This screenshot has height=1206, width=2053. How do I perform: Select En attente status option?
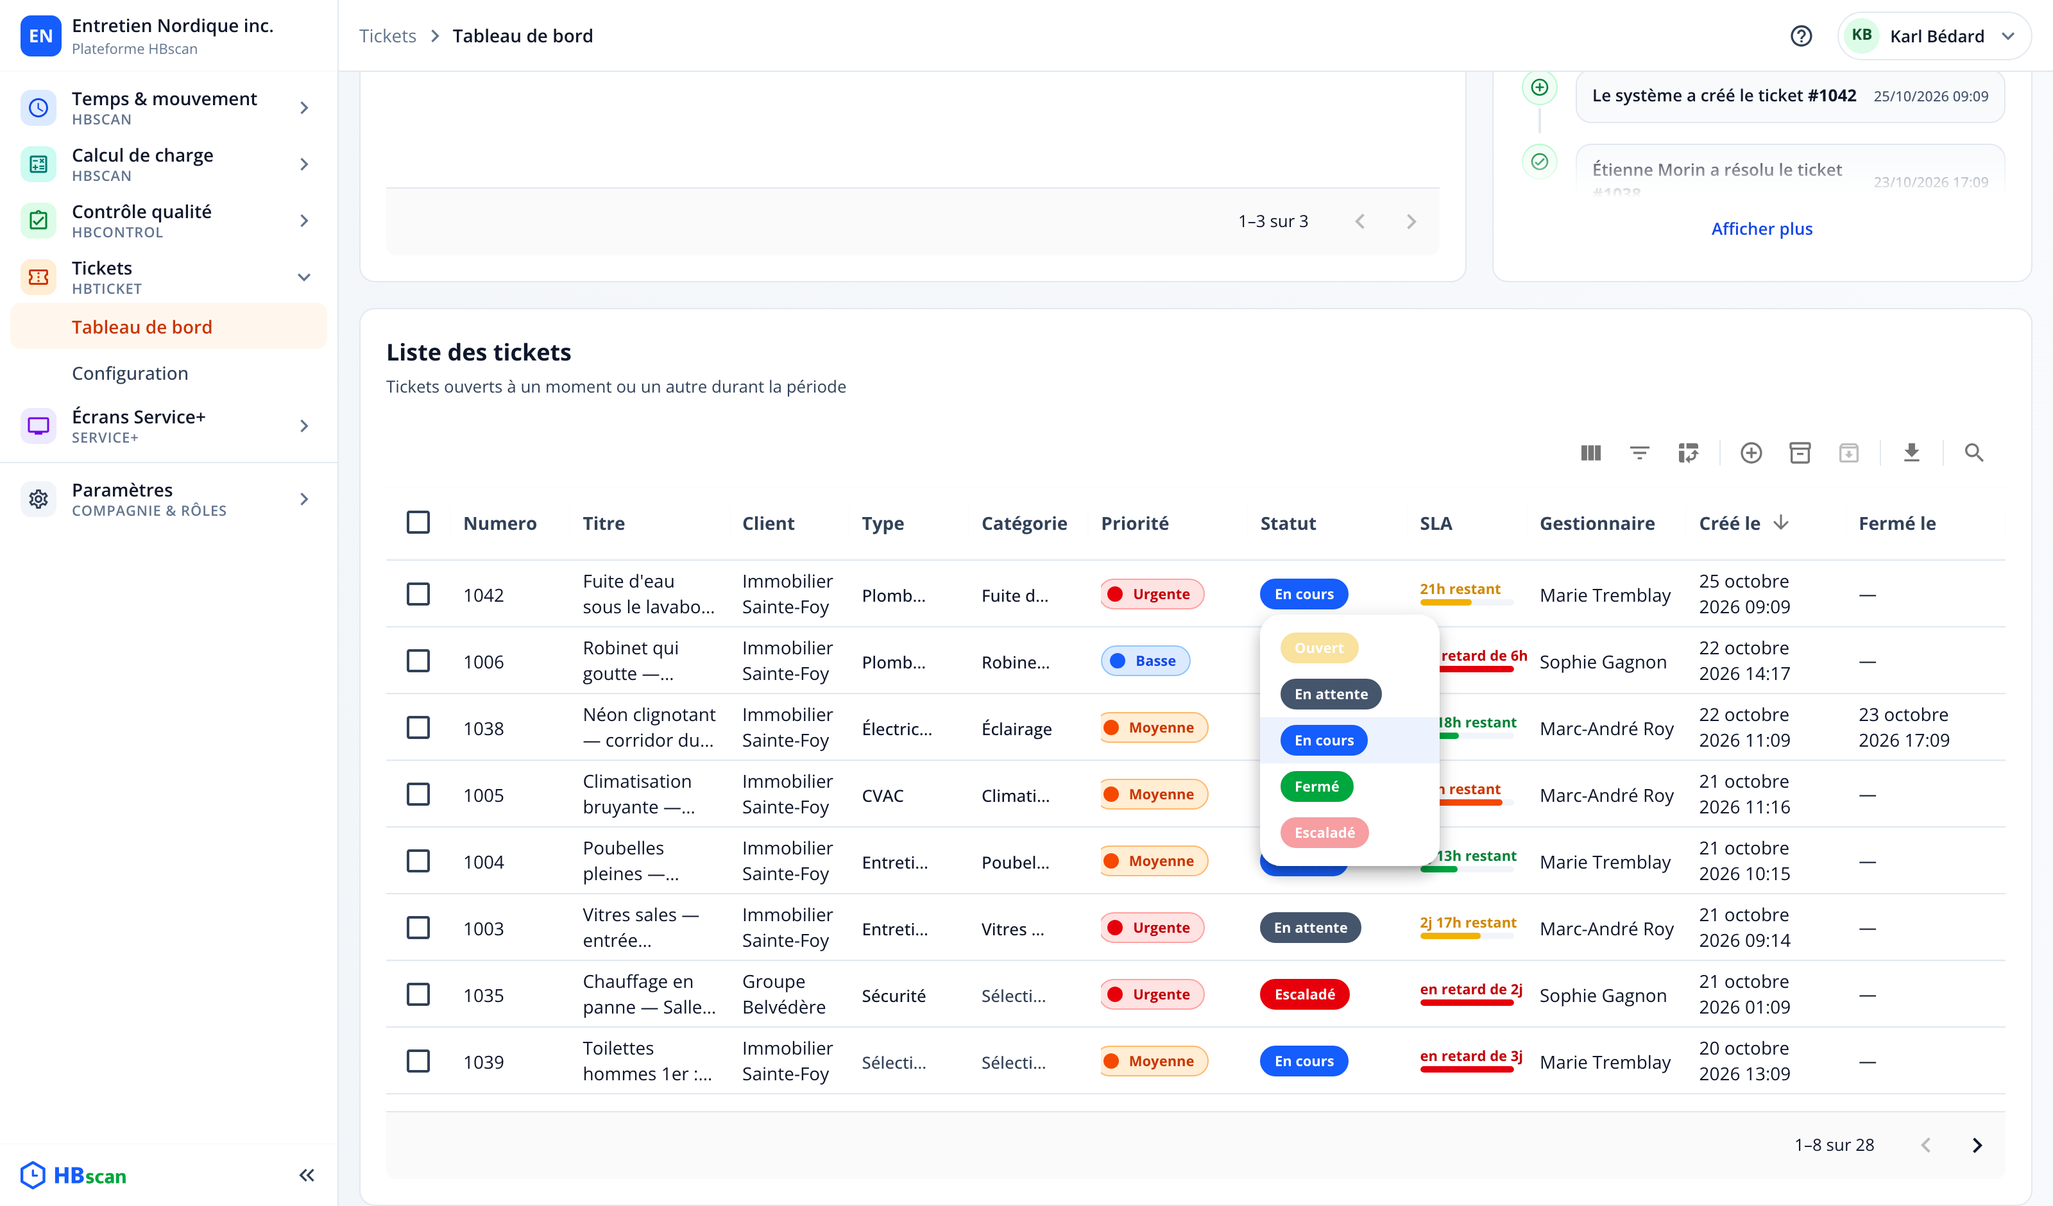click(1331, 694)
